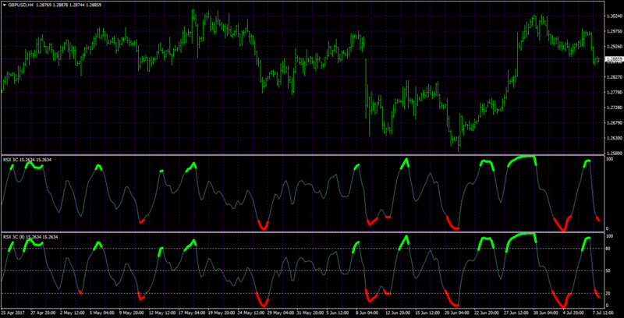Click the 1.28270 price axis label
Image resolution: width=624 pixels, height=318 pixels.
tap(614, 77)
